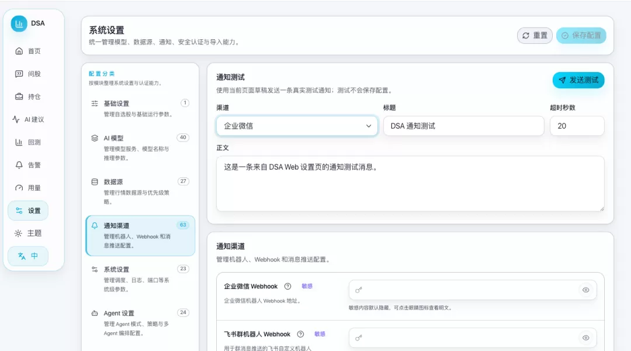Select 设置 in the sidebar
Viewport: 631px width, 351px height.
28,211
